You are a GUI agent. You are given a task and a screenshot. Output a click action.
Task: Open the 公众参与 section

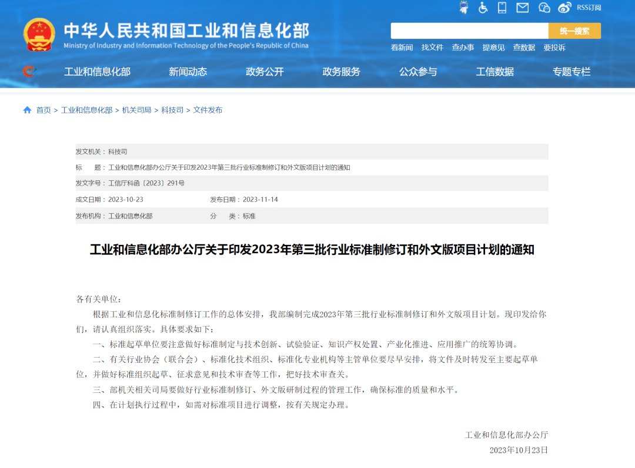[418, 72]
